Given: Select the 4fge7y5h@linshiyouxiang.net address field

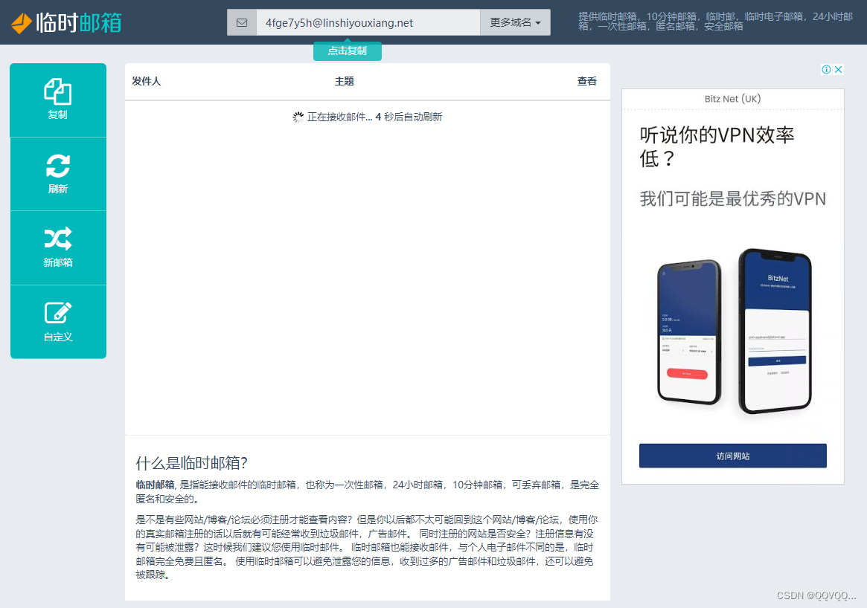Looking at the screenshot, I should tap(368, 22).
